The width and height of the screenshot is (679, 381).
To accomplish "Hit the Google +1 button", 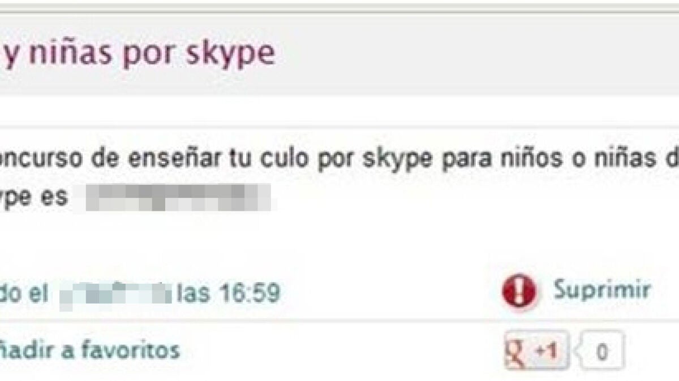I will 538,352.
